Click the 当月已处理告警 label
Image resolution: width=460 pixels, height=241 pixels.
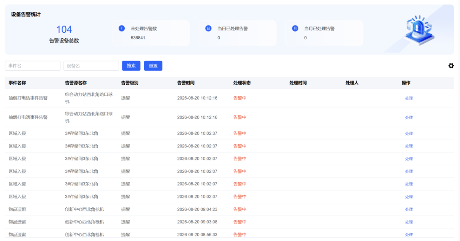tap(319, 29)
